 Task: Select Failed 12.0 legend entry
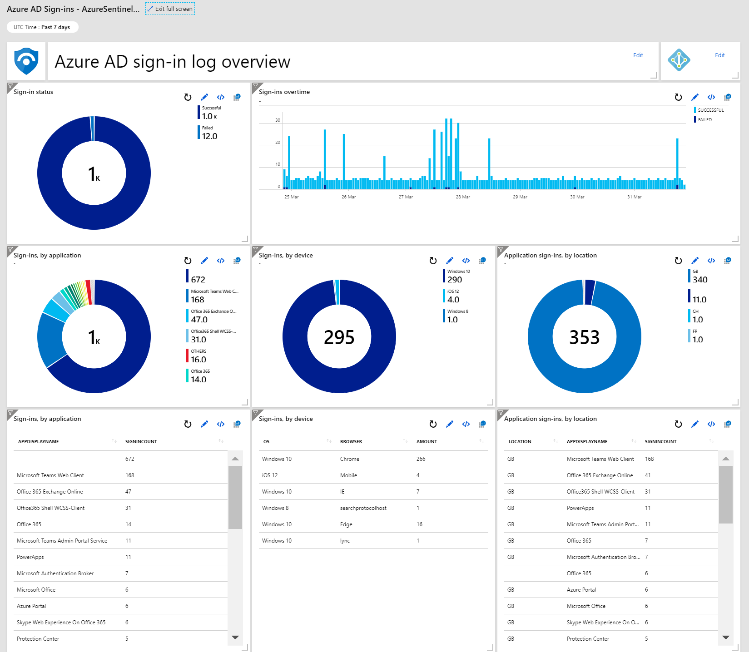click(x=208, y=133)
